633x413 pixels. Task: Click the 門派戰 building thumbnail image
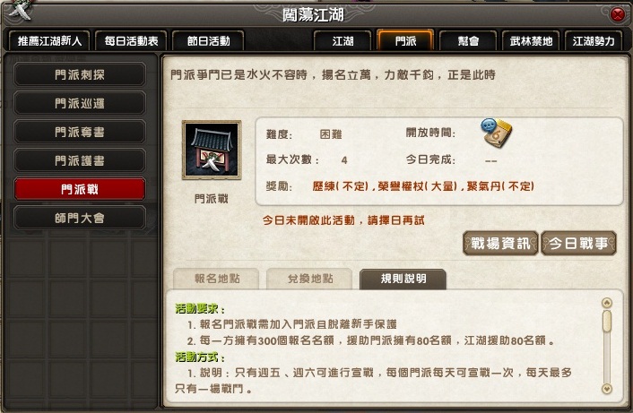[x=212, y=150]
